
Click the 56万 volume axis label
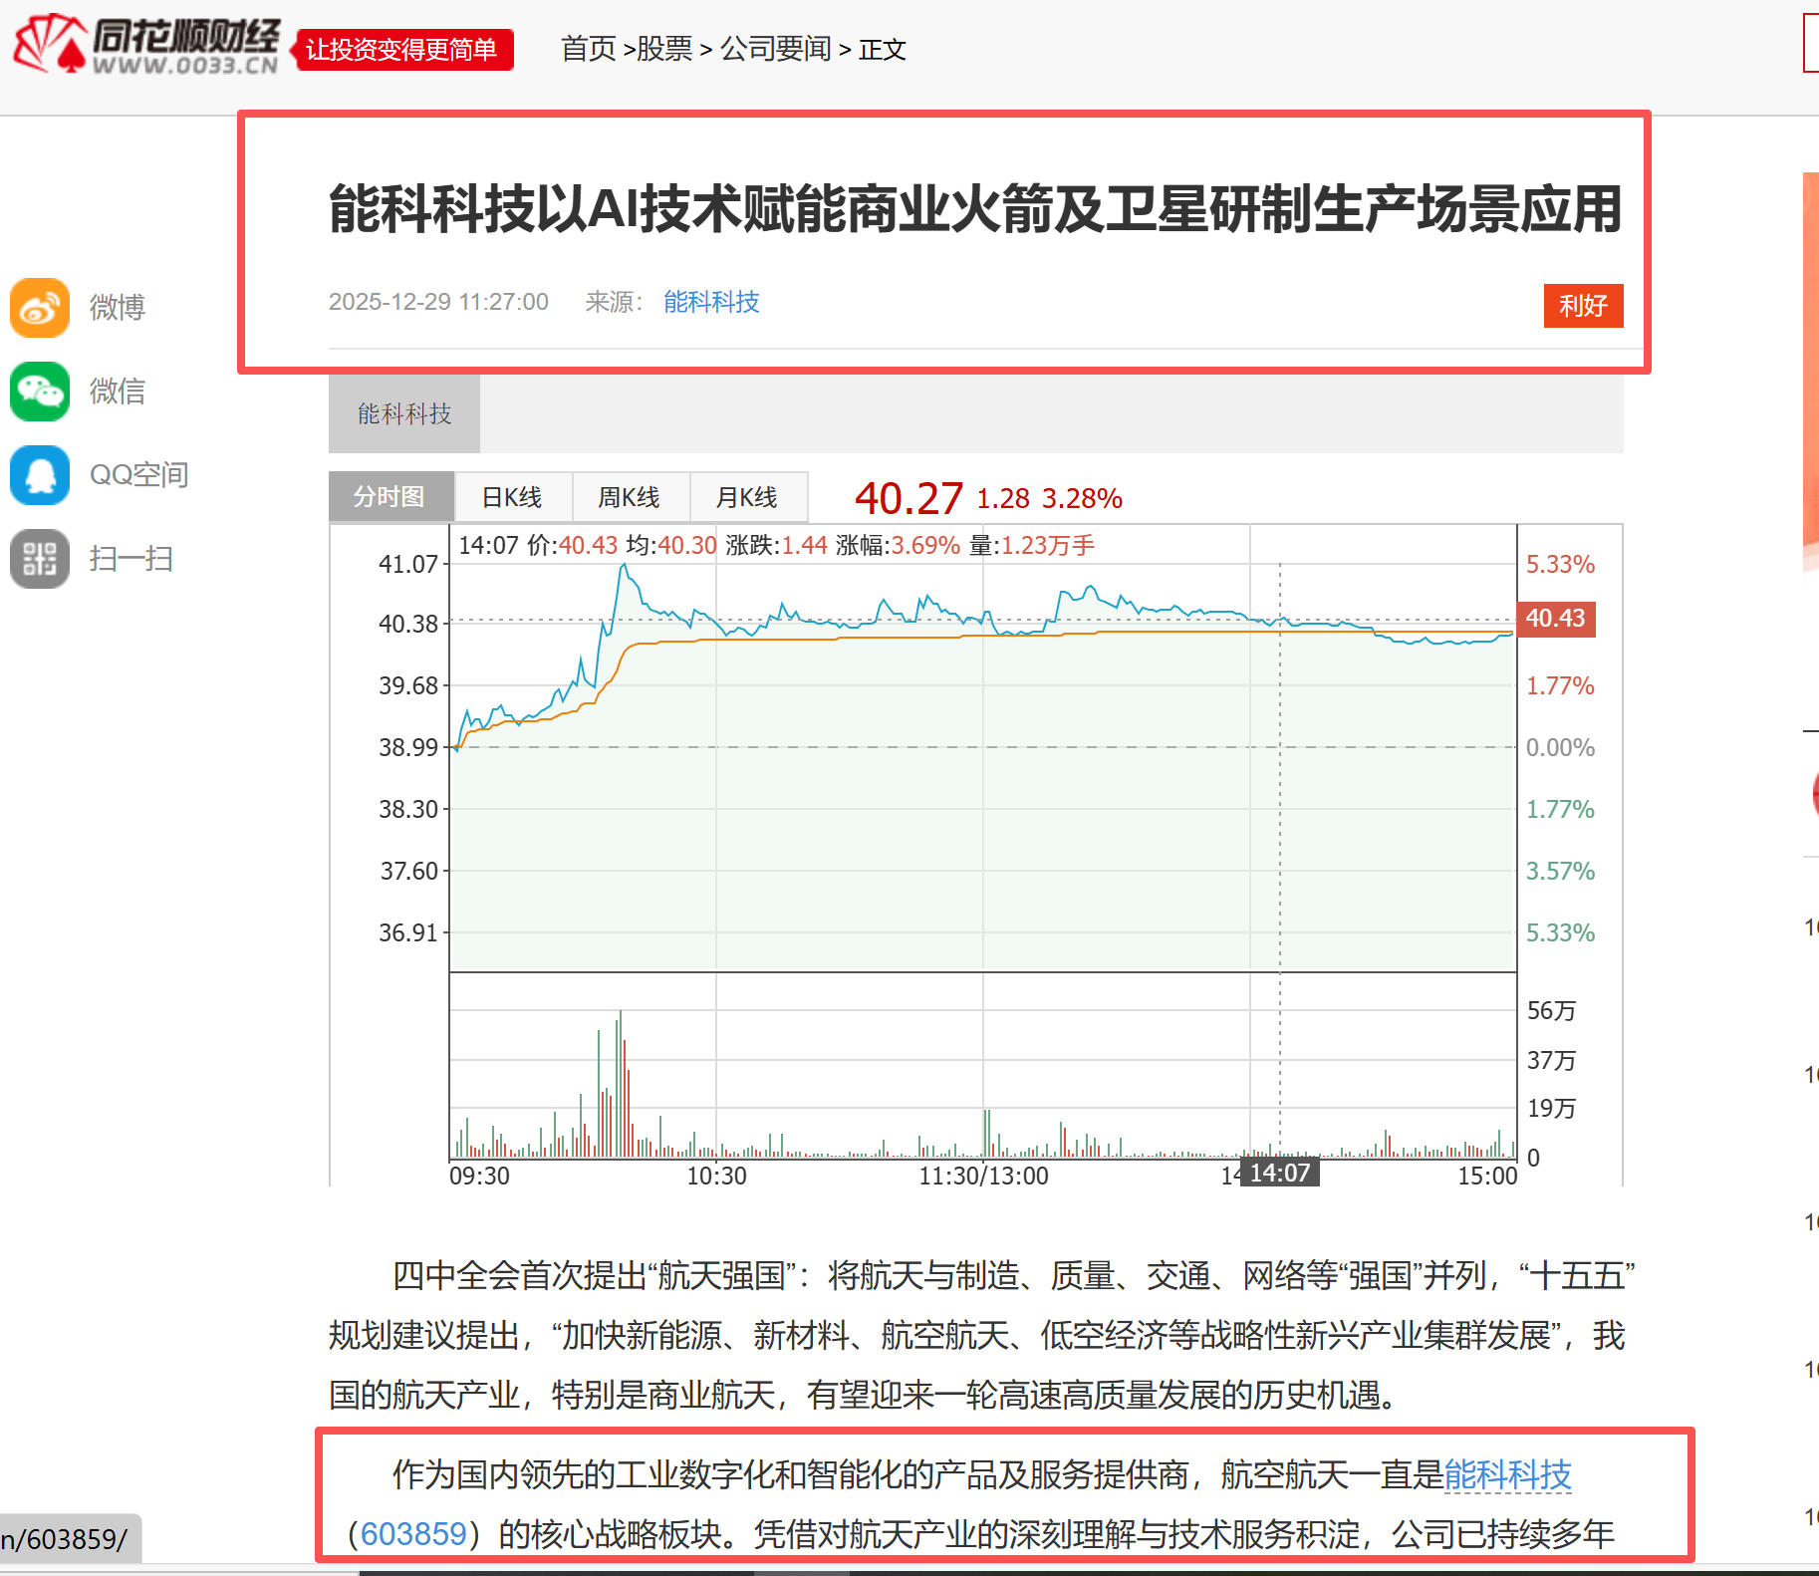pyautogui.click(x=1552, y=1011)
